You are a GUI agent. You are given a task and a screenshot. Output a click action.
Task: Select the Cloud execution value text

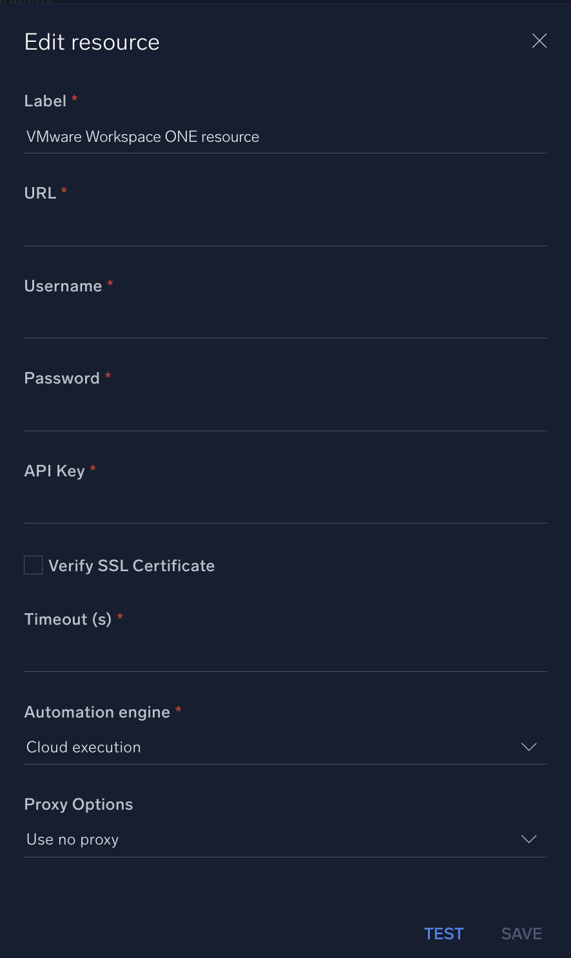click(83, 747)
